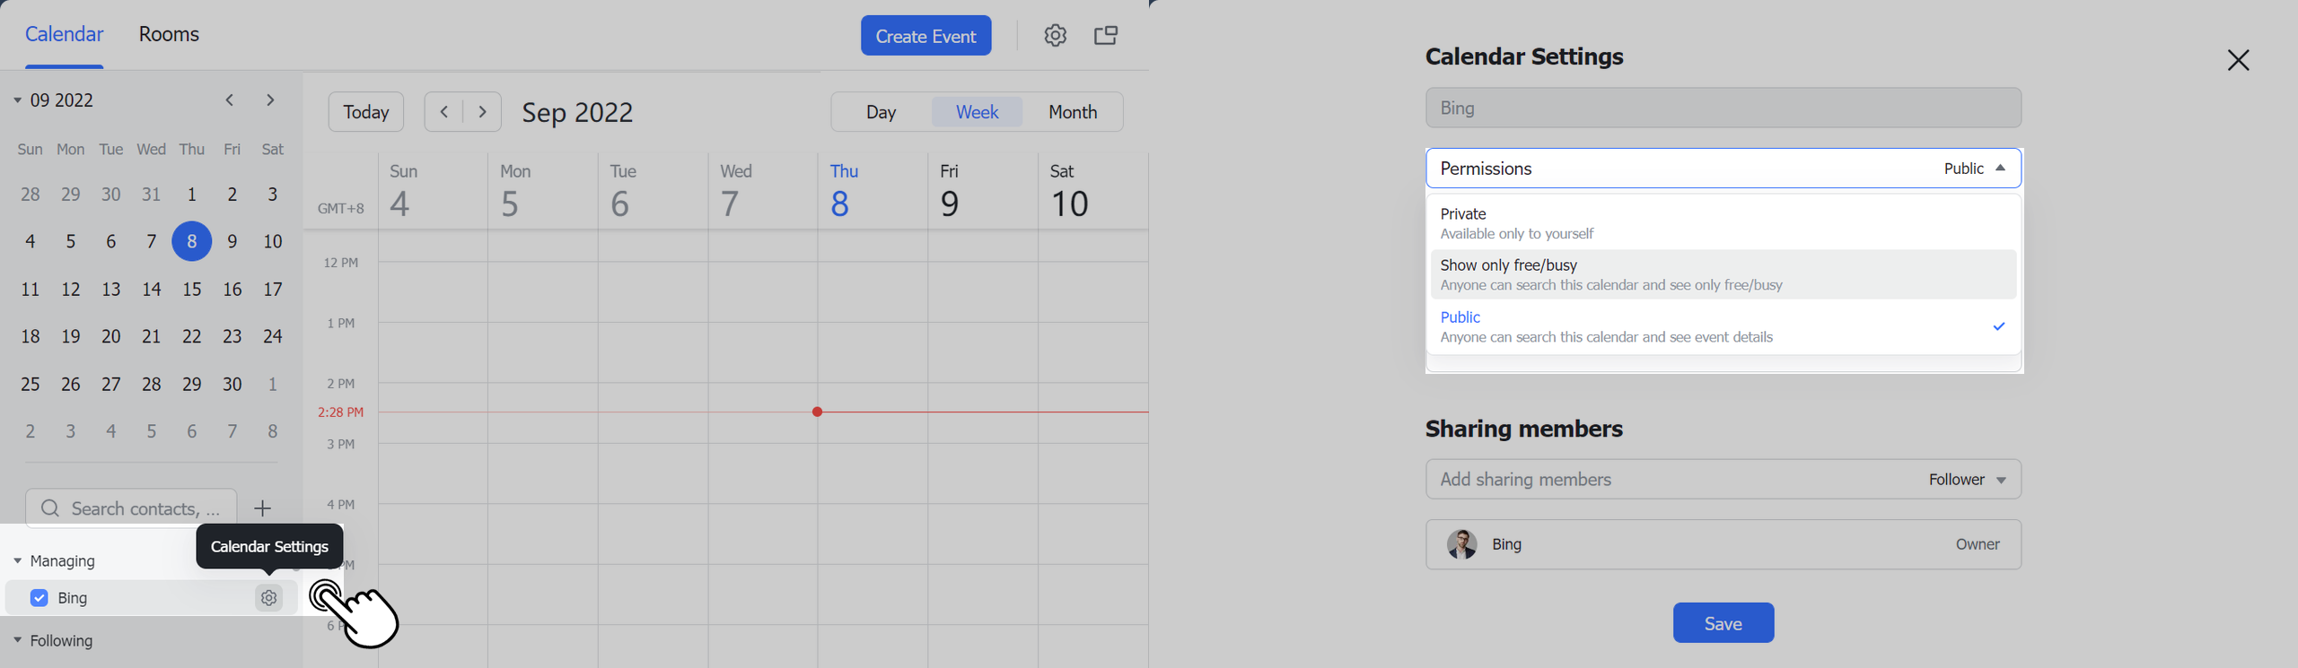Save the calendar settings
This screenshot has width=2298, height=668.
pos(1723,623)
